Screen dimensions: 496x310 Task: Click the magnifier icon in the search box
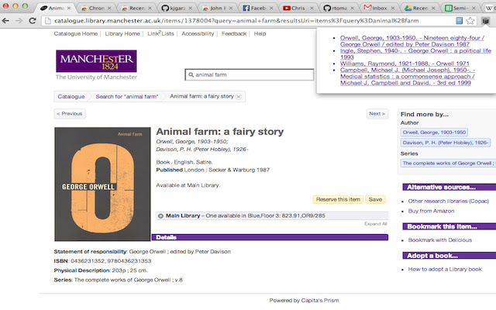191,75
